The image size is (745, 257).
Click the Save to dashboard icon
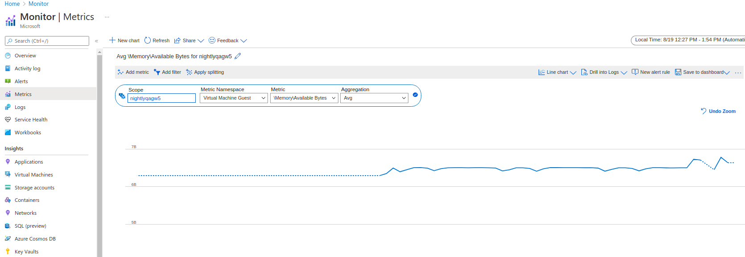678,72
